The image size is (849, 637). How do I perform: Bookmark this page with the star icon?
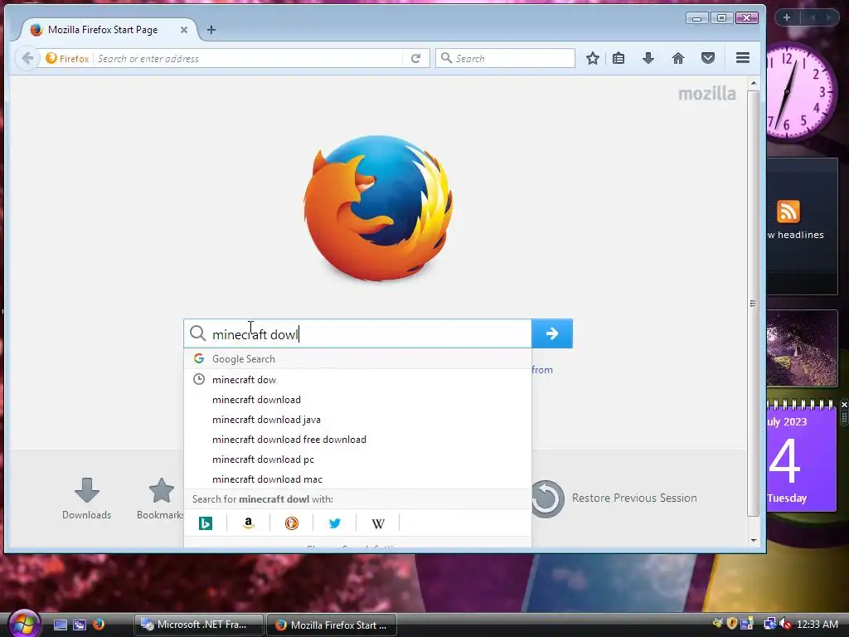[x=592, y=58]
